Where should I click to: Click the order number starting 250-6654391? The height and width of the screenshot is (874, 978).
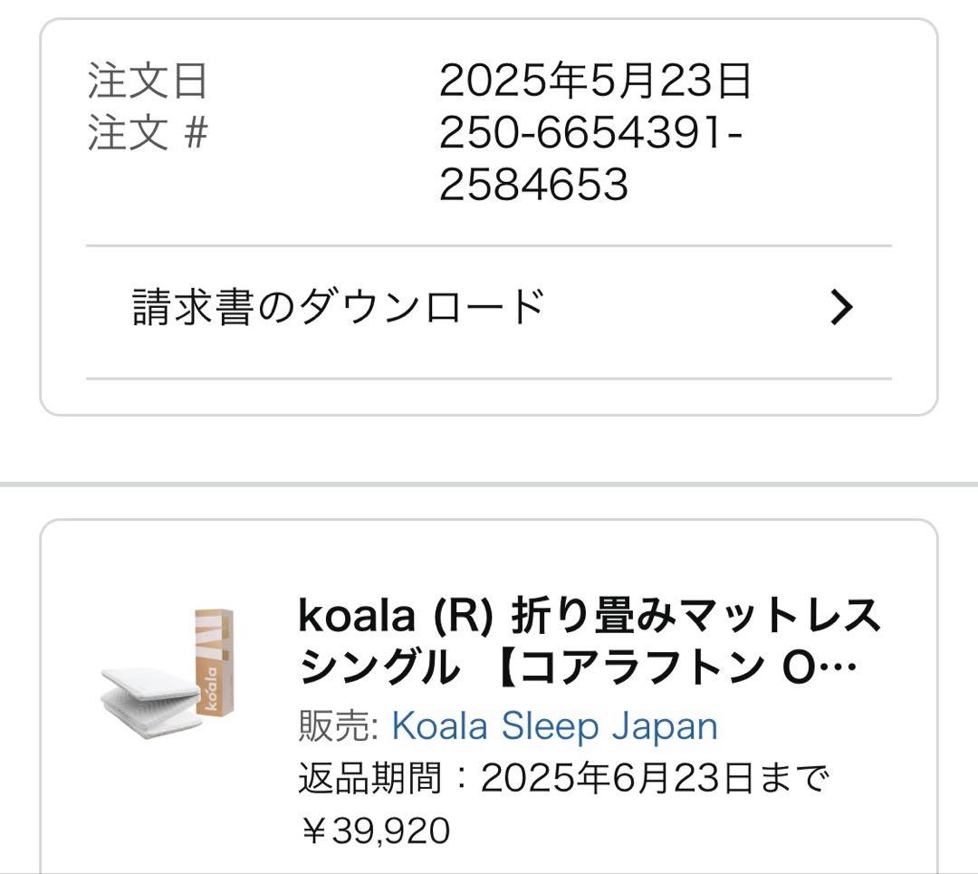pyautogui.click(x=590, y=133)
